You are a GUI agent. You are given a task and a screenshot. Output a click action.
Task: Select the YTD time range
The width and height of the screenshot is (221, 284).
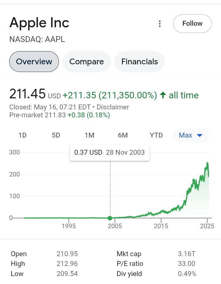coord(156,135)
